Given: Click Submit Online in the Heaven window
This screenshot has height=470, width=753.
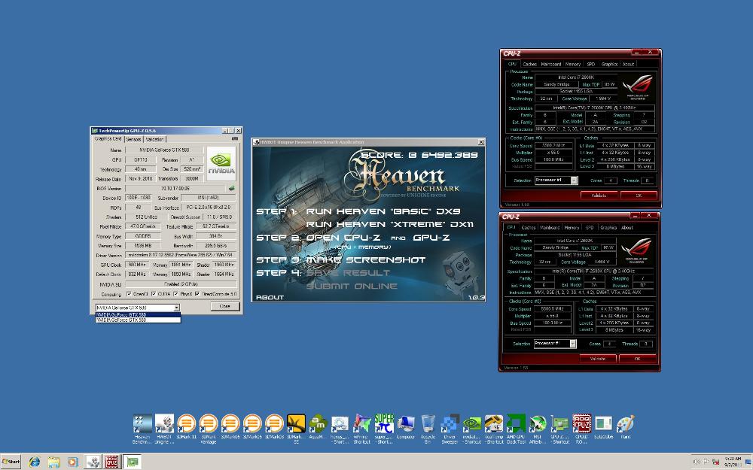Looking at the screenshot, I should (352, 287).
